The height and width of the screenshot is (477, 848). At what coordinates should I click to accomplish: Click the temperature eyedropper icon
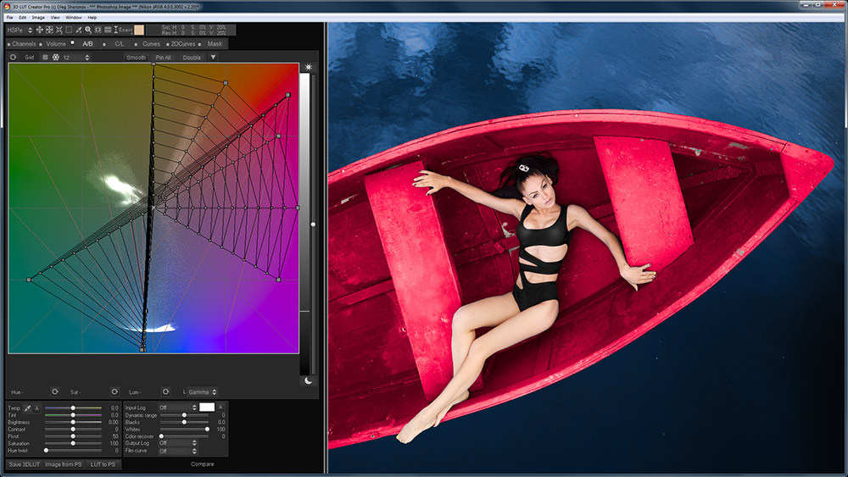coord(28,408)
